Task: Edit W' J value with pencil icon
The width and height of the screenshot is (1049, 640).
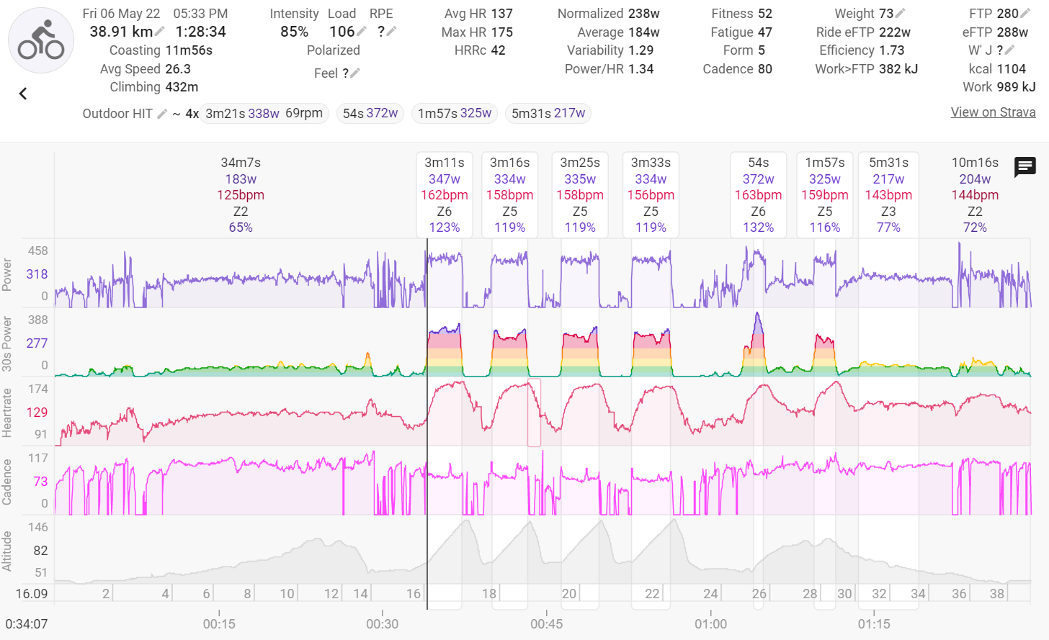Action: (1009, 50)
